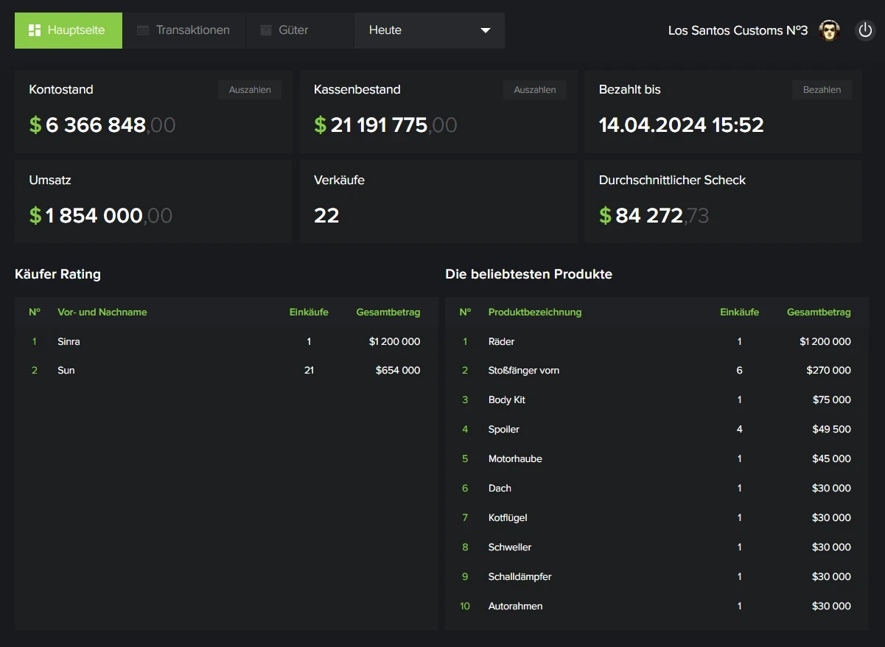The width and height of the screenshot is (885, 647).
Task: Click the Transaktionen tab icon
Action: (143, 30)
